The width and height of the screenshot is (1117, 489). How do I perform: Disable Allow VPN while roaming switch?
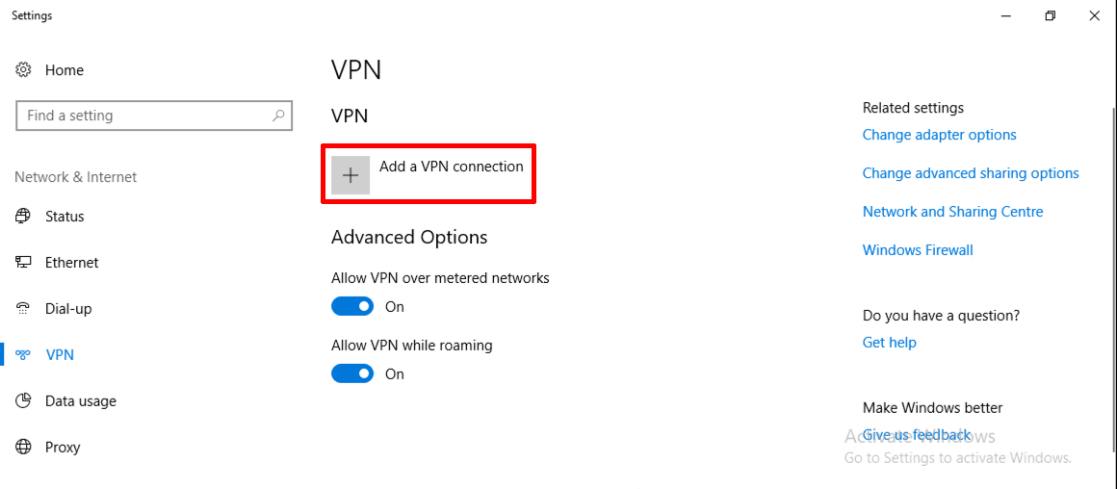pos(352,373)
